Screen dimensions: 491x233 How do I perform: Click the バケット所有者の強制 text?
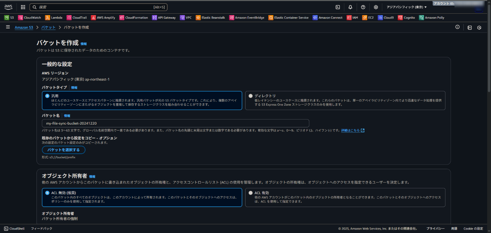pos(60,219)
